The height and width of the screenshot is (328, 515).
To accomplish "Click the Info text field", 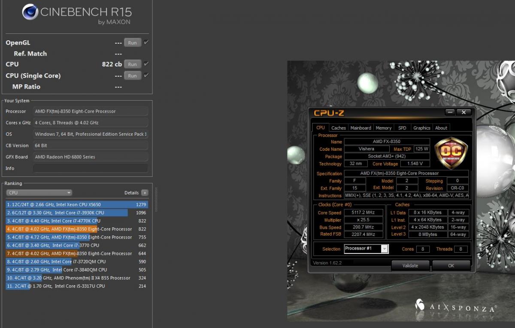I will click(91, 168).
